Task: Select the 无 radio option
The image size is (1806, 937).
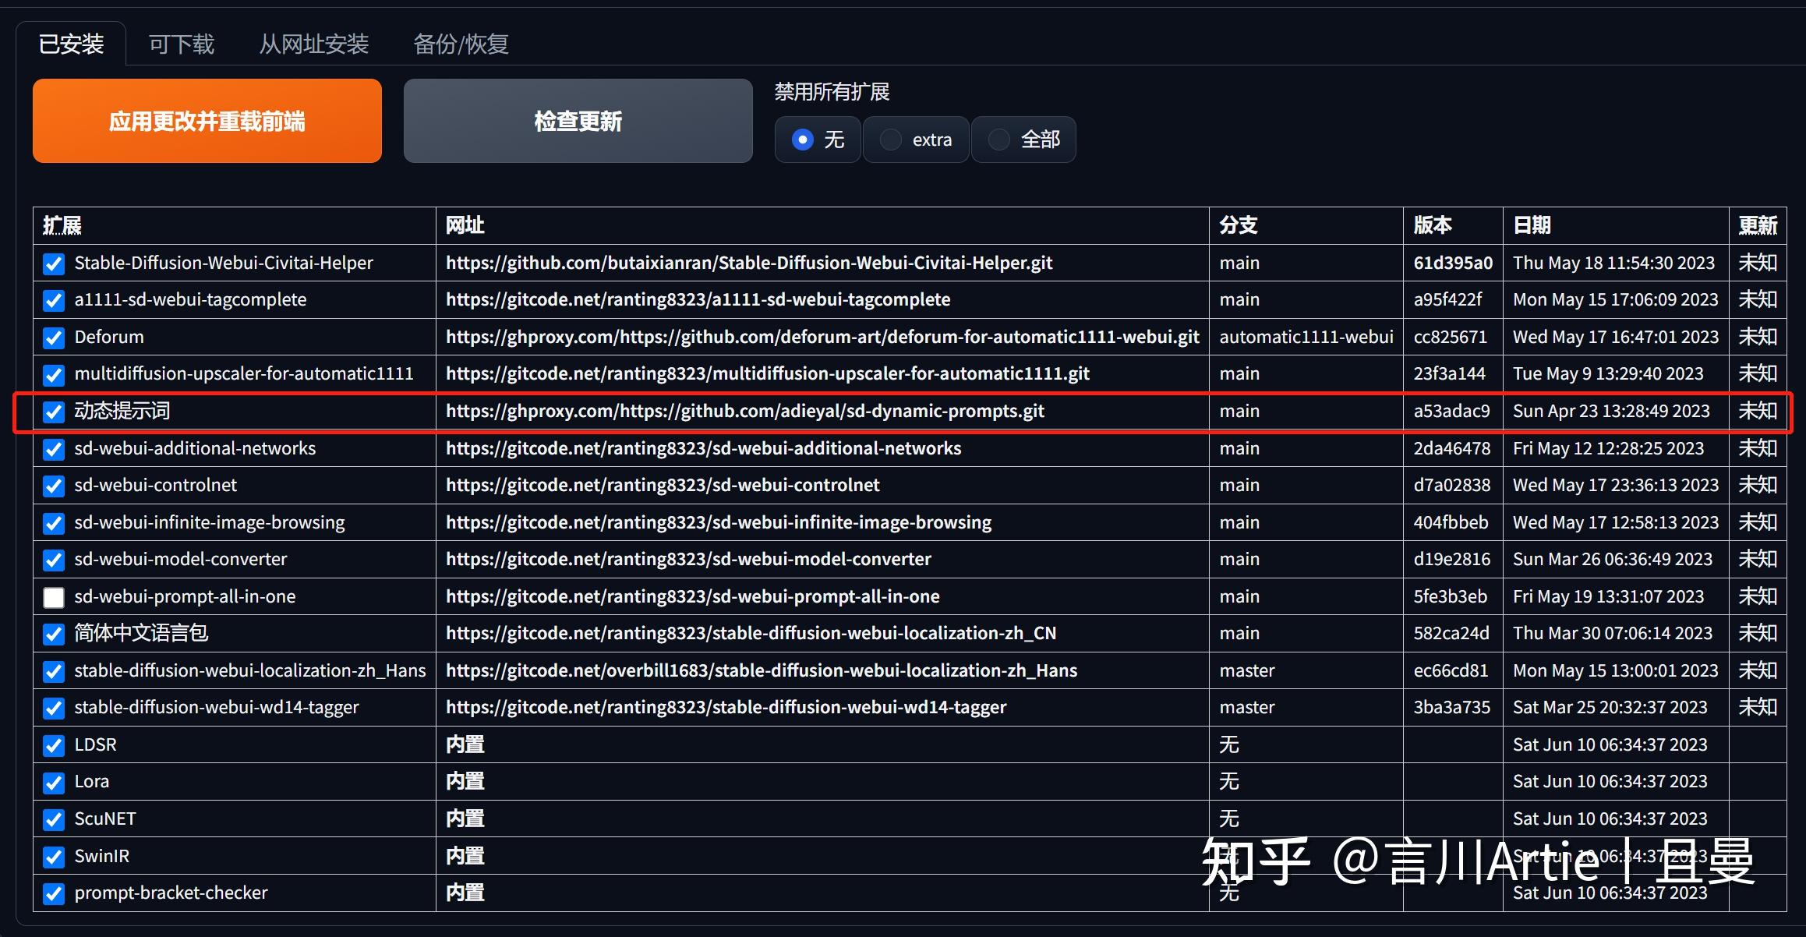Action: pyautogui.click(x=804, y=140)
